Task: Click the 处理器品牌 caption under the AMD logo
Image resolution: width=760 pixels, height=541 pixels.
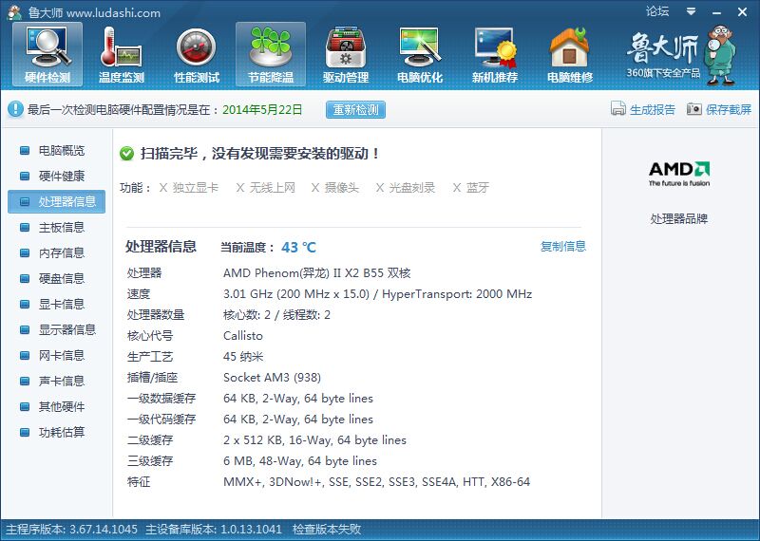Action: [x=679, y=219]
